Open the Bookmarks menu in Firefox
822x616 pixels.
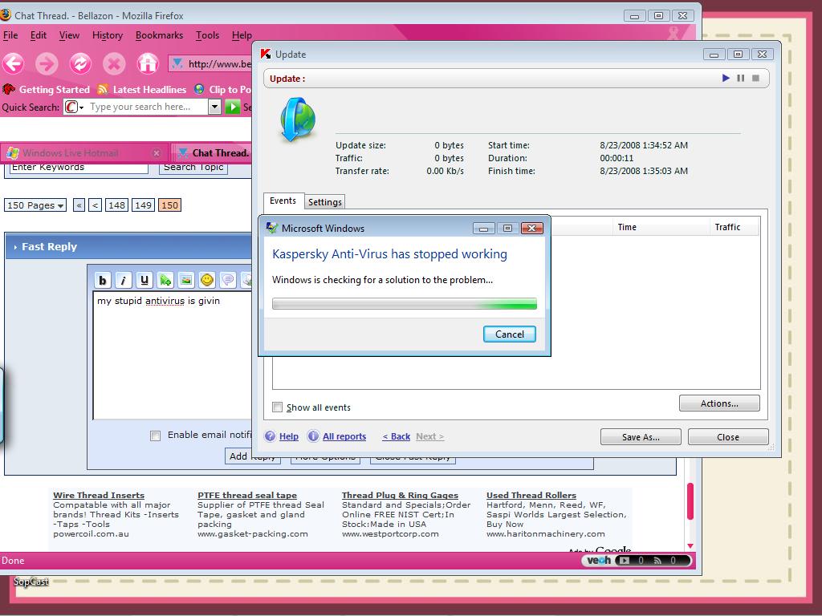pyautogui.click(x=160, y=35)
